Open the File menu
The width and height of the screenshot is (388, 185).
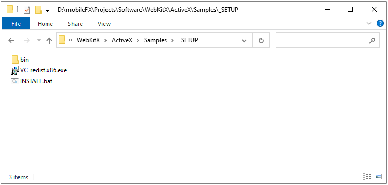coord(16,24)
